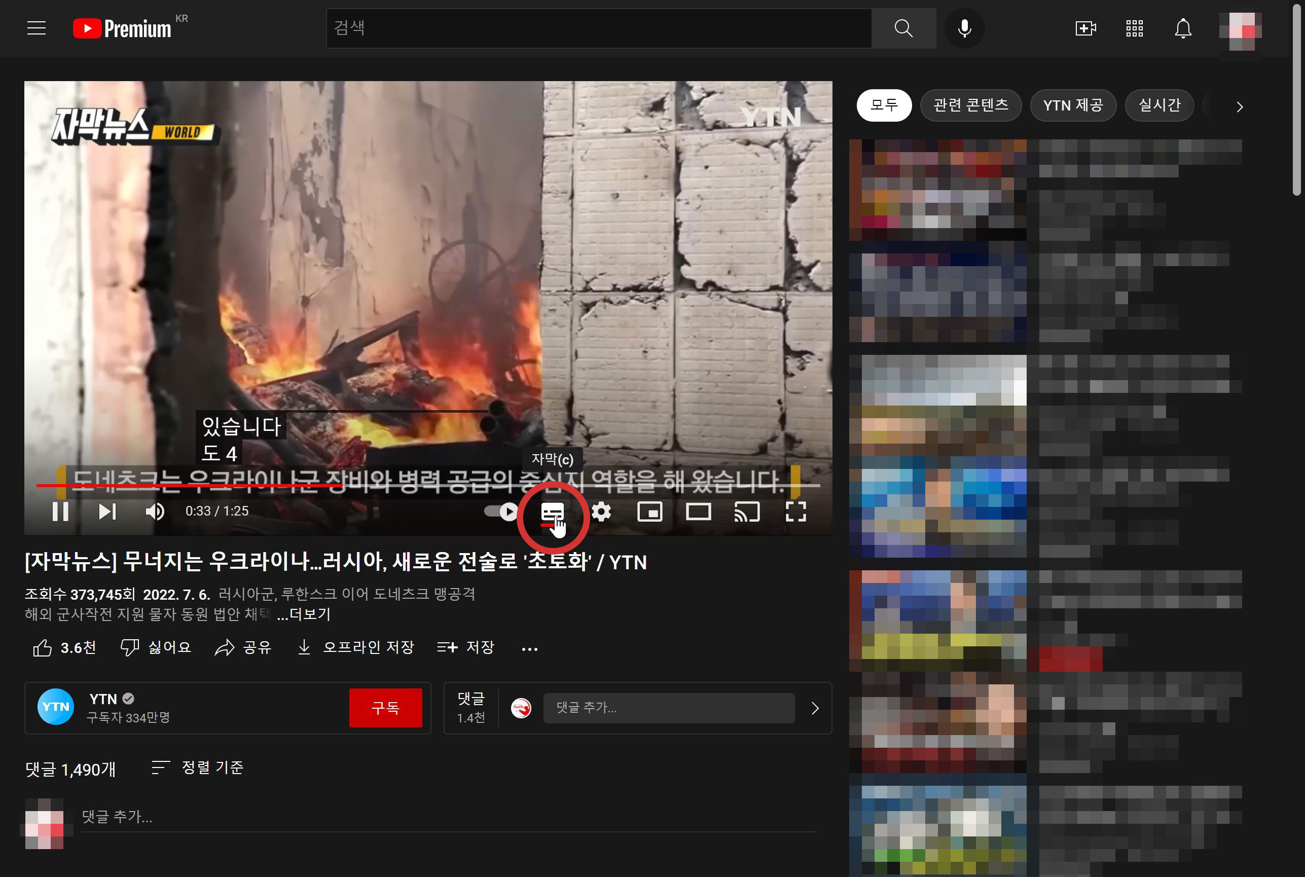Select the 관련 콘텐츠 filter chip
This screenshot has width=1305, height=877.
970,105
